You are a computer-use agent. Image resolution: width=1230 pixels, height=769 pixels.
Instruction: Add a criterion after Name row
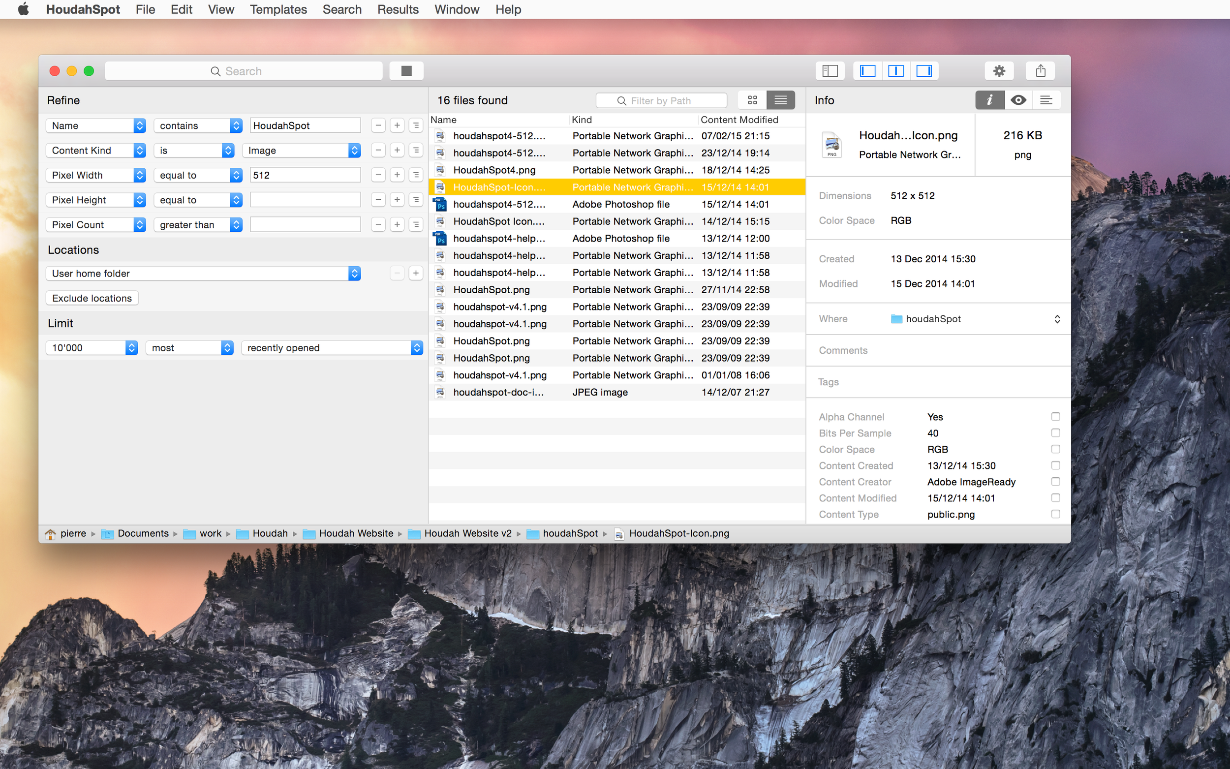coord(397,125)
